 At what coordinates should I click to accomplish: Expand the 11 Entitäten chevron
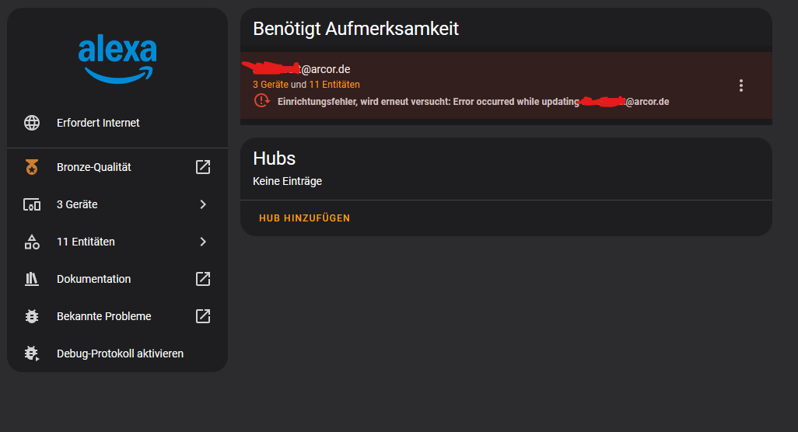click(x=203, y=242)
